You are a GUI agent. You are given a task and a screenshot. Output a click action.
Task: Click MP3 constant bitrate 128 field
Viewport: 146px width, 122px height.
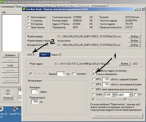click(106, 84)
